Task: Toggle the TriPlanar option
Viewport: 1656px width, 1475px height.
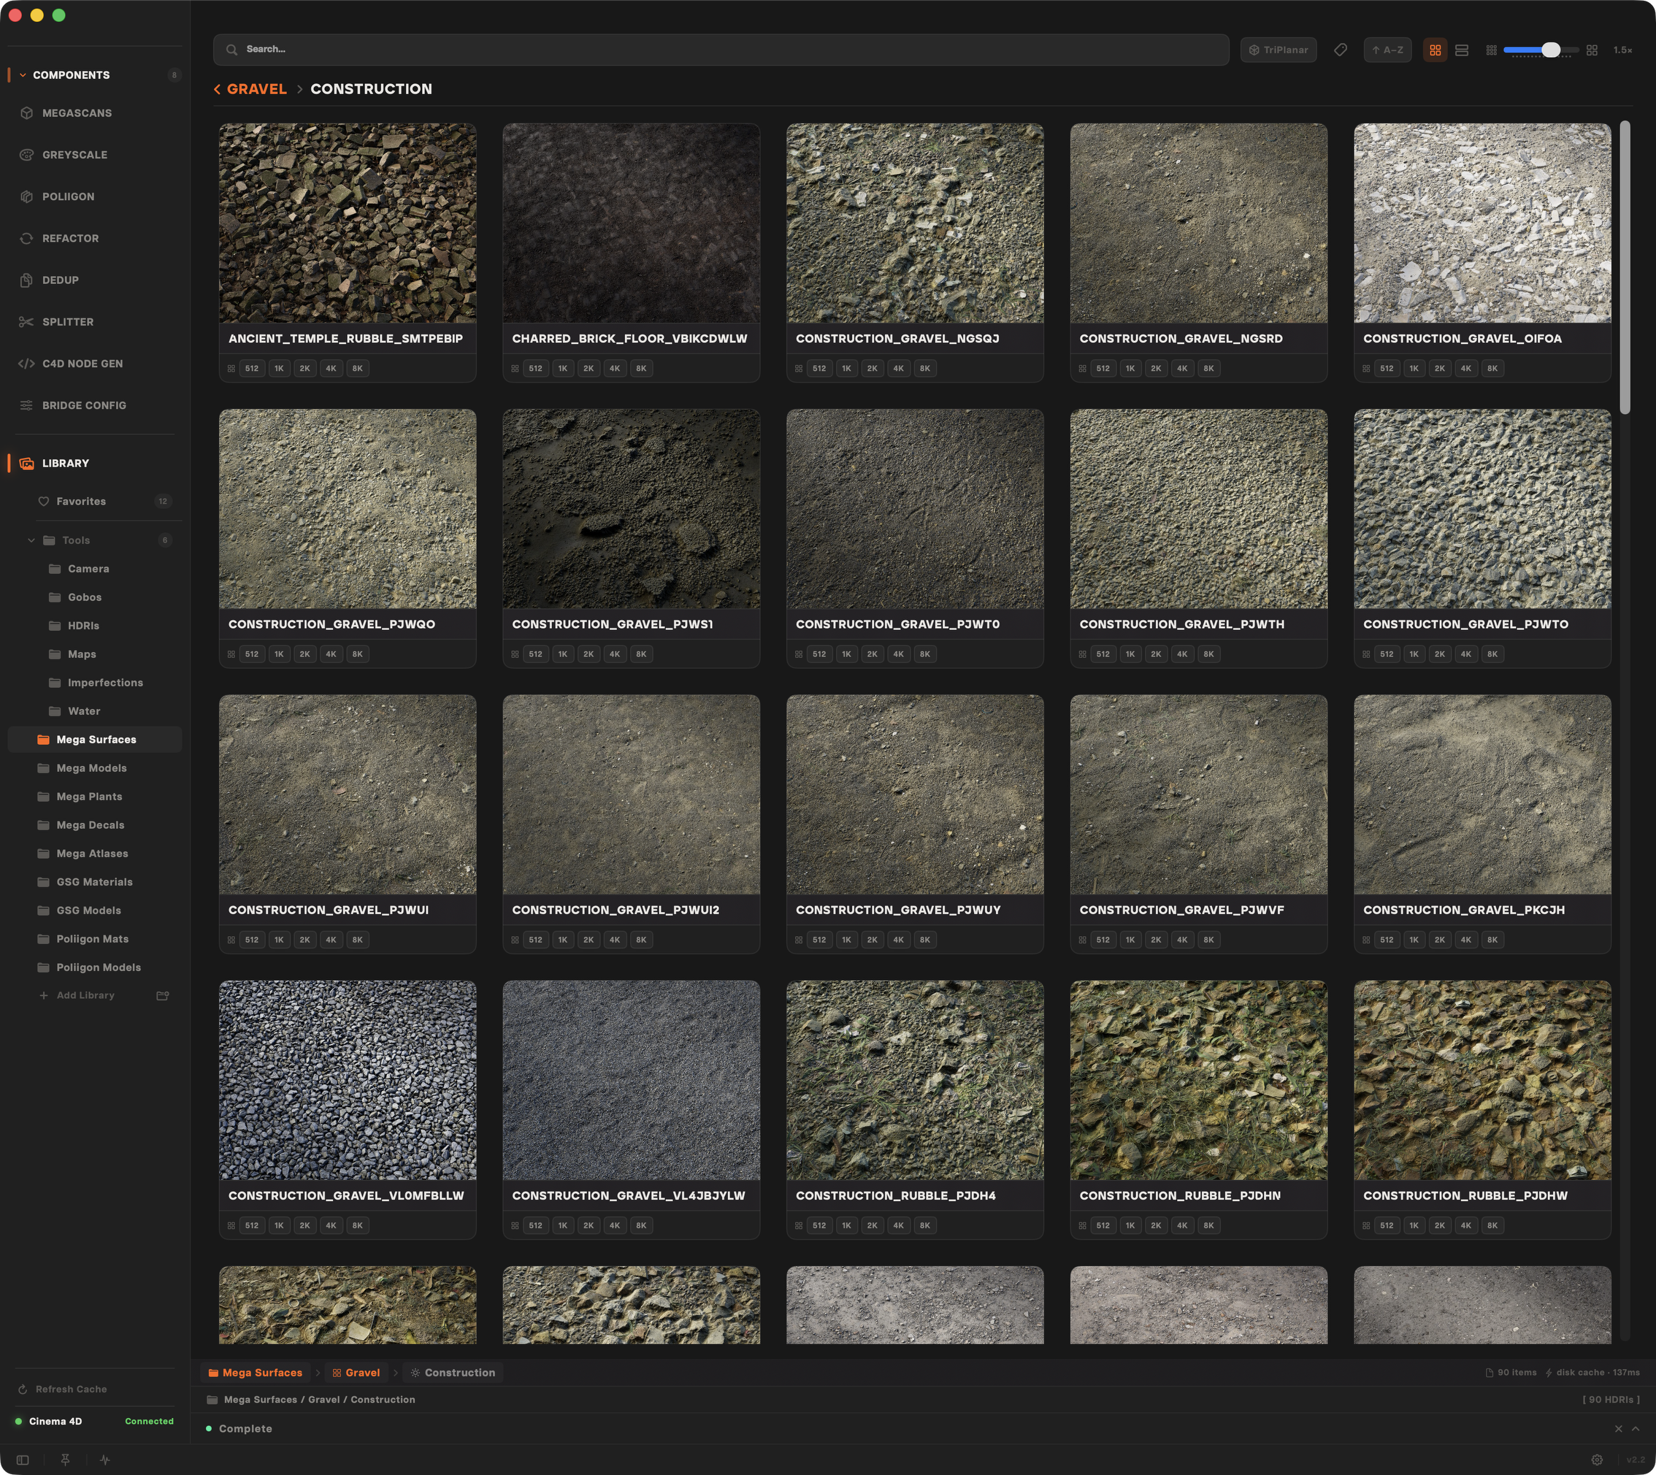Action: 1278,50
